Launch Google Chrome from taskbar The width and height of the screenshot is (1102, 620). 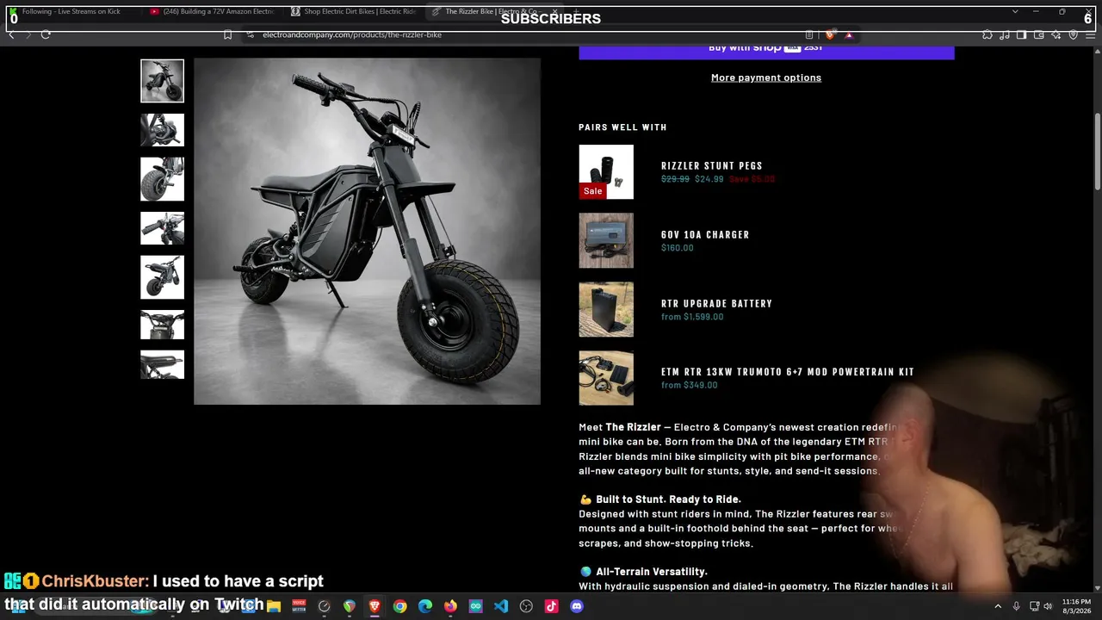tap(399, 606)
